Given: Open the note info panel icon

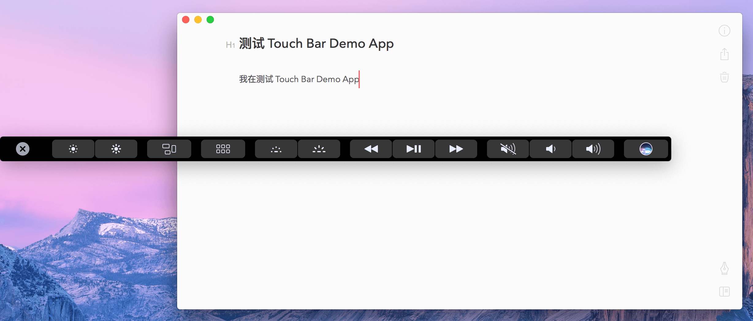Looking at the screenshot, I should click(724, 31).
